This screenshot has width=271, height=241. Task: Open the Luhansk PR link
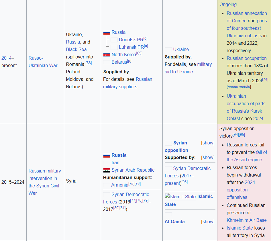click(131, 47)
